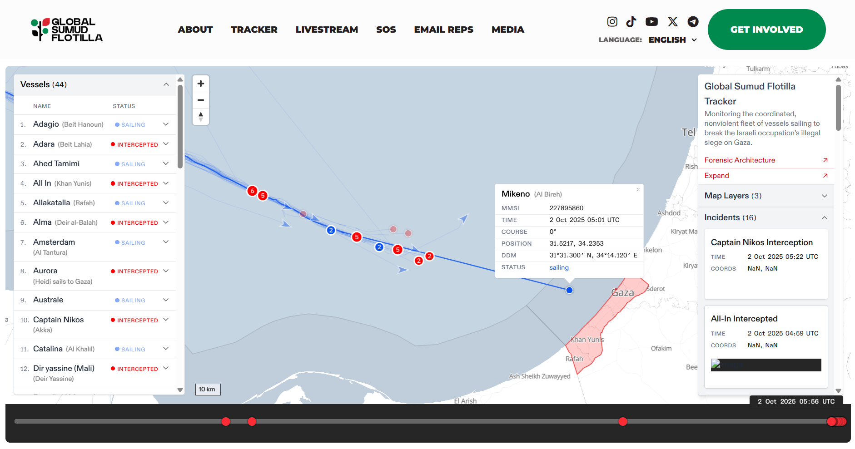
Task: Open the language dropdown
Action: [x=672, y=40]
